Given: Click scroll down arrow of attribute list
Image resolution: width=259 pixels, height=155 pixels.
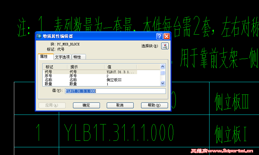Looking at the screenshot, I should click(x=162, y=83).
